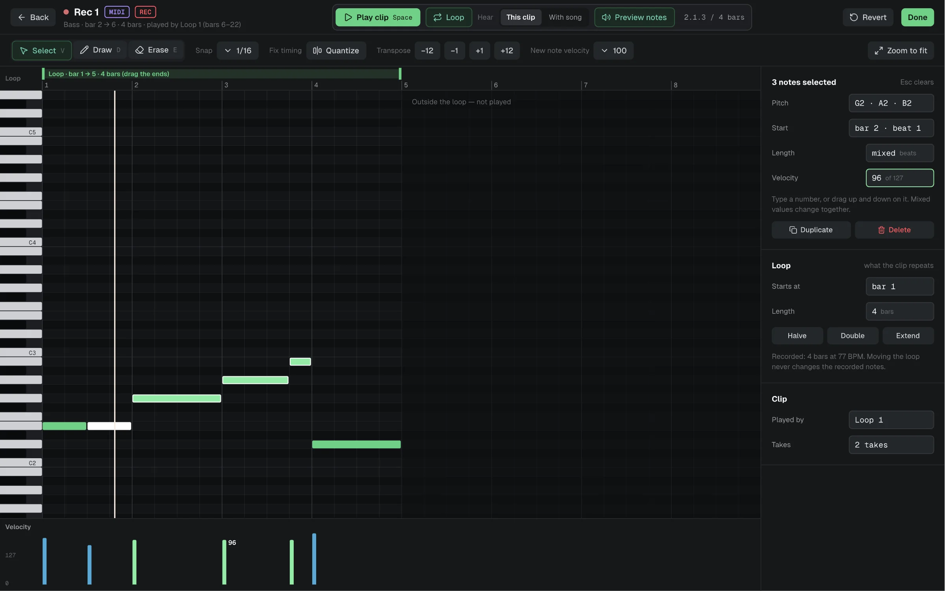945x591 pixels.
Task: Open the Takes field showing 2 takes
Action: 891,445
